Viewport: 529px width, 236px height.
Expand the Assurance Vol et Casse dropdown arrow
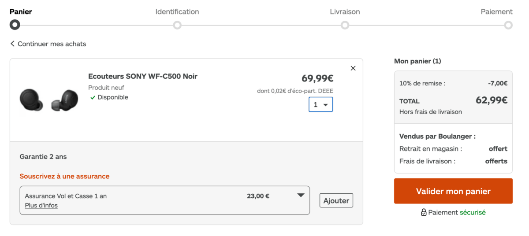point(301,195)
